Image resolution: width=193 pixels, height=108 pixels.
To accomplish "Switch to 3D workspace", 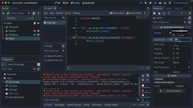I will 65,3.
